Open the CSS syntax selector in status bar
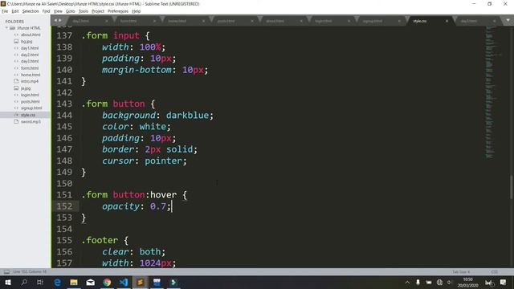Viewport: 514px width, 289px height. tap(495, 271)
